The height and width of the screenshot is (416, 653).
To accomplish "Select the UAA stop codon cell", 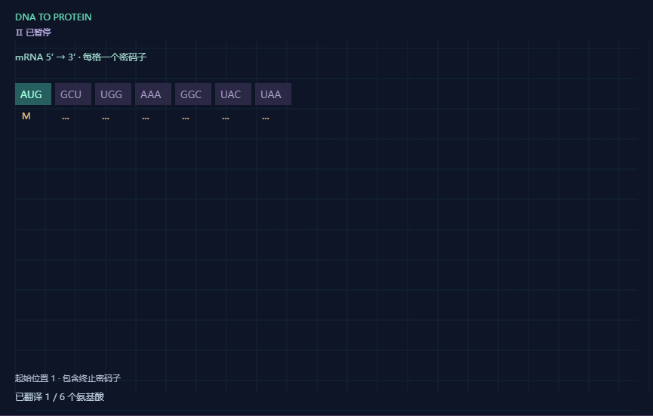I will (x=273, y=94).
